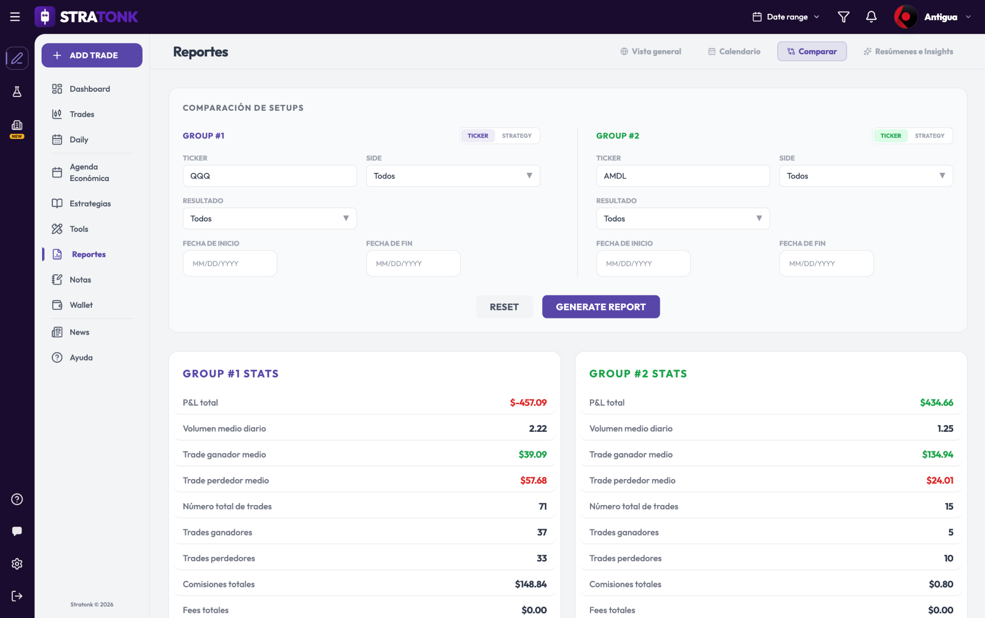The width and height of the screenshot is (985, 618).
Task: Open Estrategias in the sidebar menu
Action: (90, 204)
